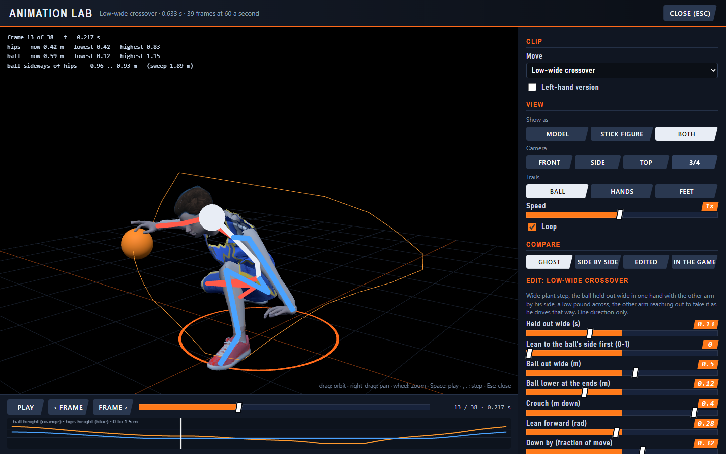Toggle the Ball trails option
The image size is (726, 454).
pyautogui.click(x=557, y=191)
